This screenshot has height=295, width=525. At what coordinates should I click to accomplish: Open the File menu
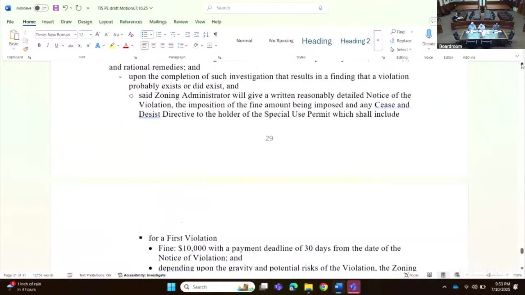(10, 22)
